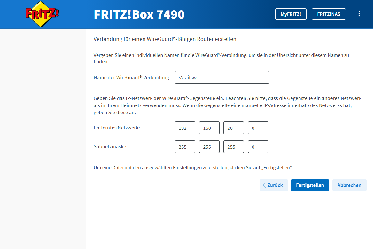Go back with the Zurück button
The image size is (373, 249).
[274, 185]
